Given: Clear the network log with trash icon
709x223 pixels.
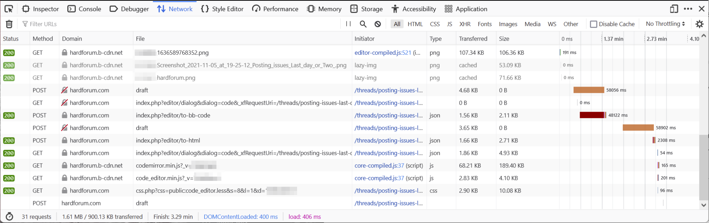Looking at the screenshot, I should click(9, 24).
